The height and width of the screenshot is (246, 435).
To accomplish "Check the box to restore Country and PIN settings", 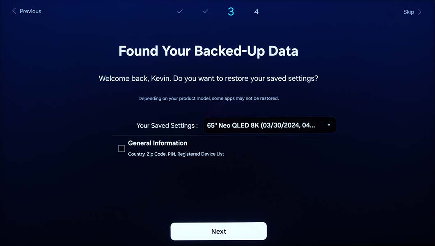I will [x=121, y=148].
